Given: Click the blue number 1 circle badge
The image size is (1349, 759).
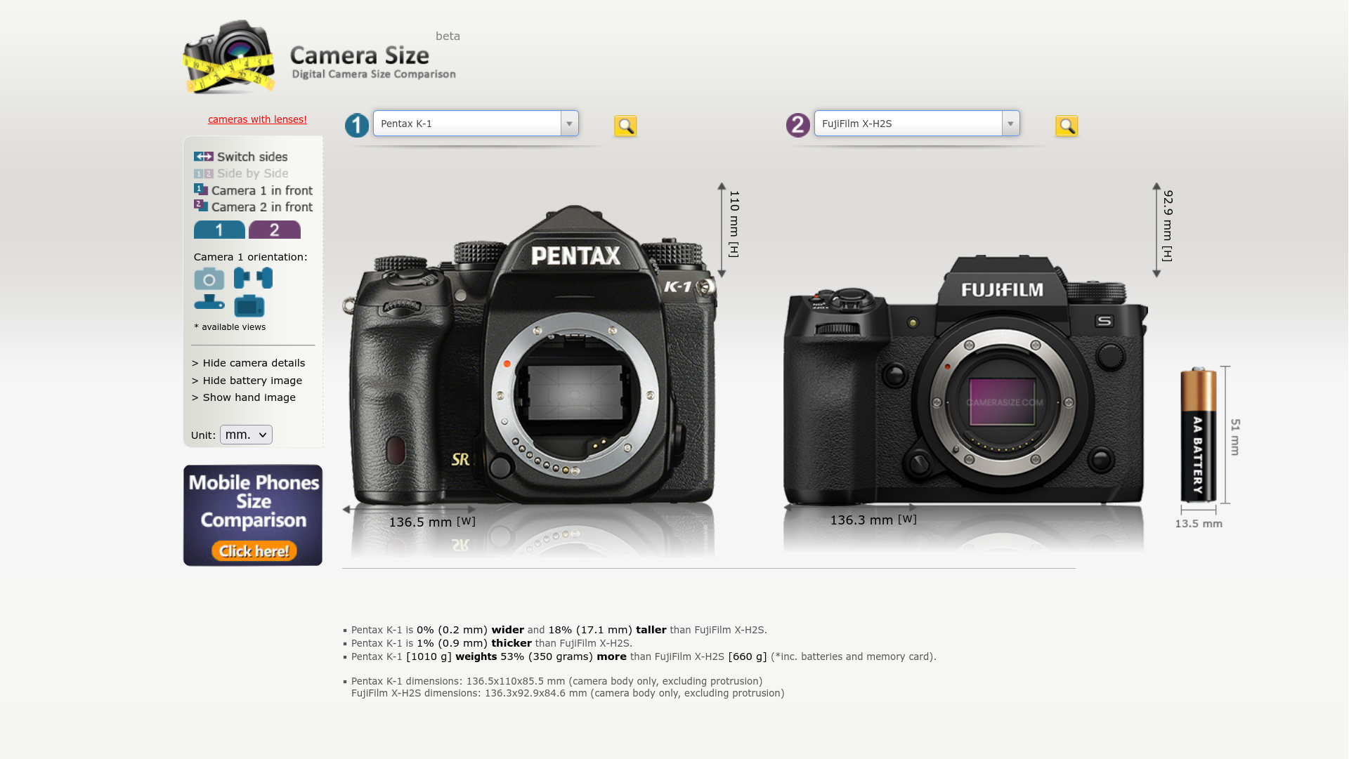Looking at the screenshot, I should (357, 126).
